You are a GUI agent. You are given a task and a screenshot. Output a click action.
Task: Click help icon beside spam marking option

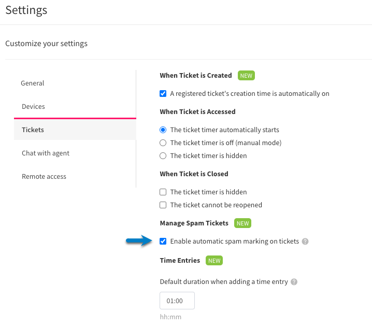pos(305,241)
